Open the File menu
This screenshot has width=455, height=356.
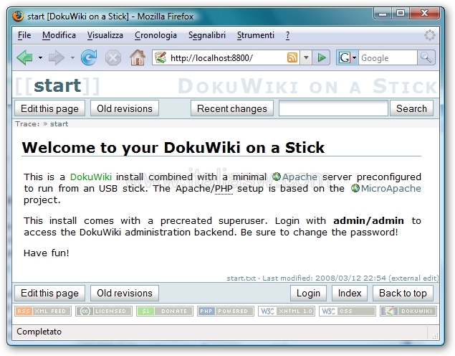click(24, 35)
